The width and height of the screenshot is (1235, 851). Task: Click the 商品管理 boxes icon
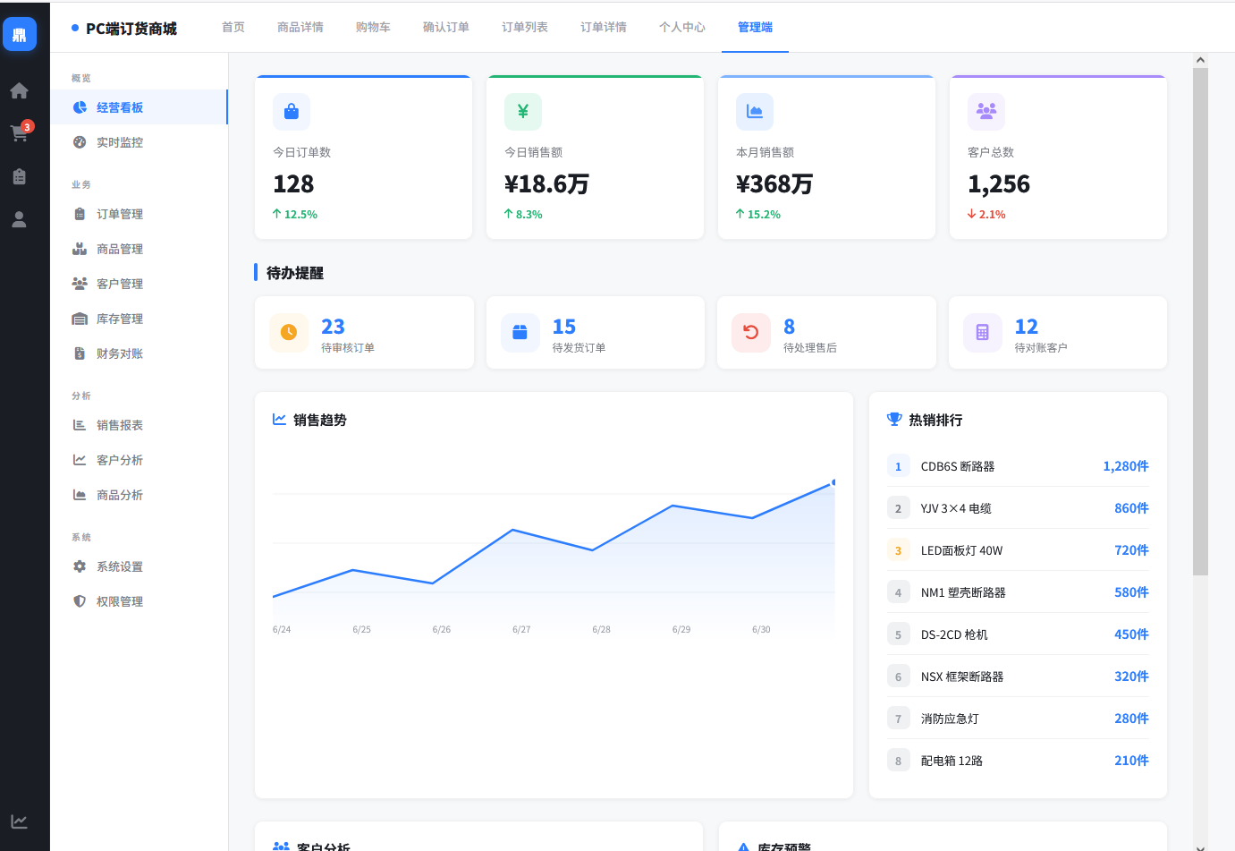point(80,249)
